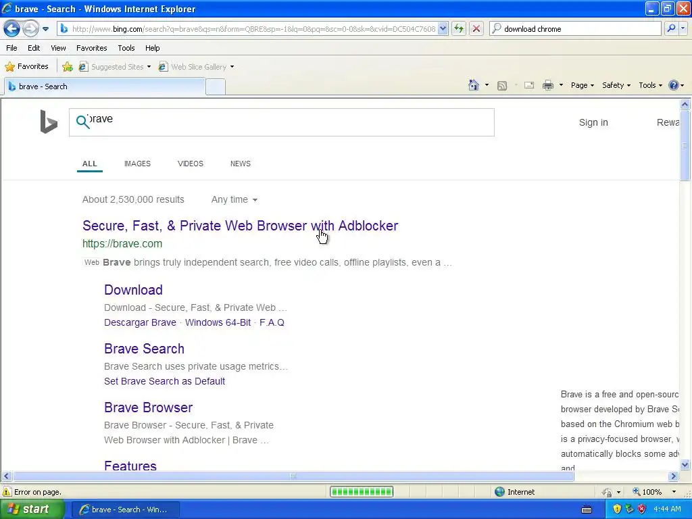Open the Favorites menu
Screen dimensions: 692x519
coord(91,48)
